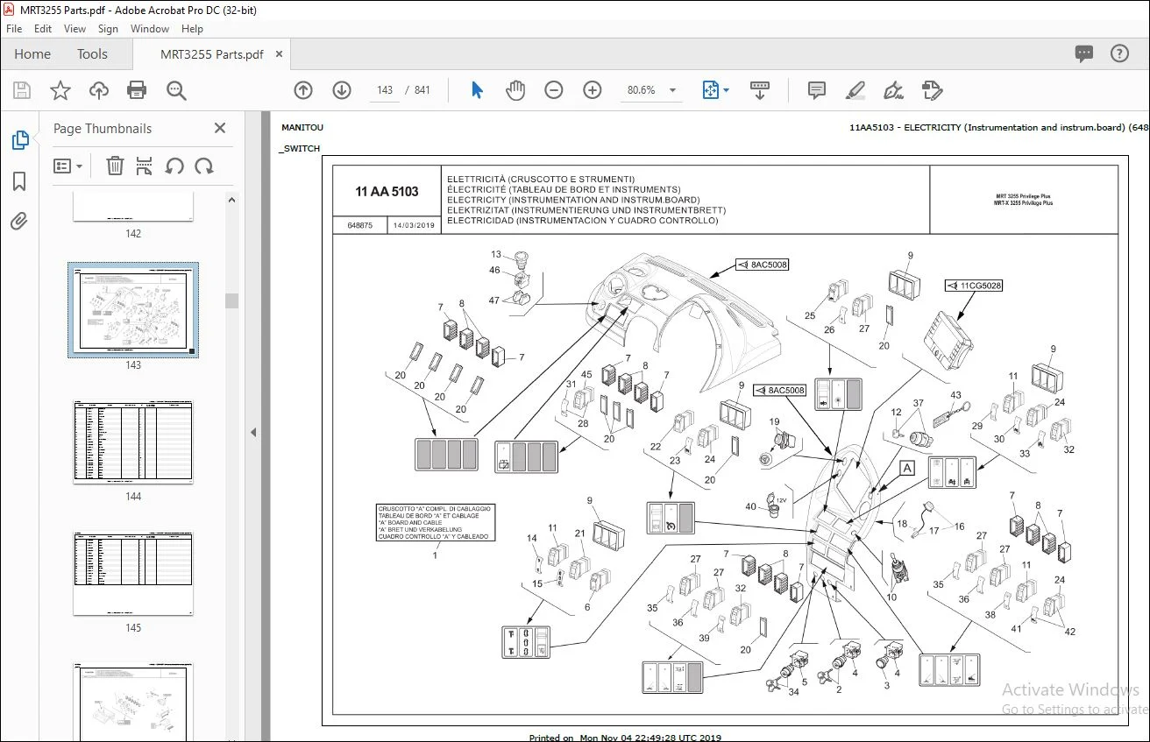1150x742 pixels.
Task: Zoom out with the minus icon
Action: coord(553,90)
